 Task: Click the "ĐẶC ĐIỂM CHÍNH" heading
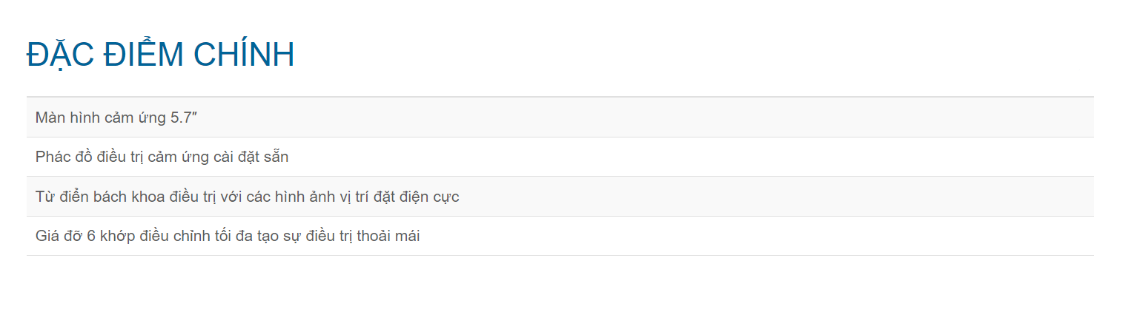(160, 55)
